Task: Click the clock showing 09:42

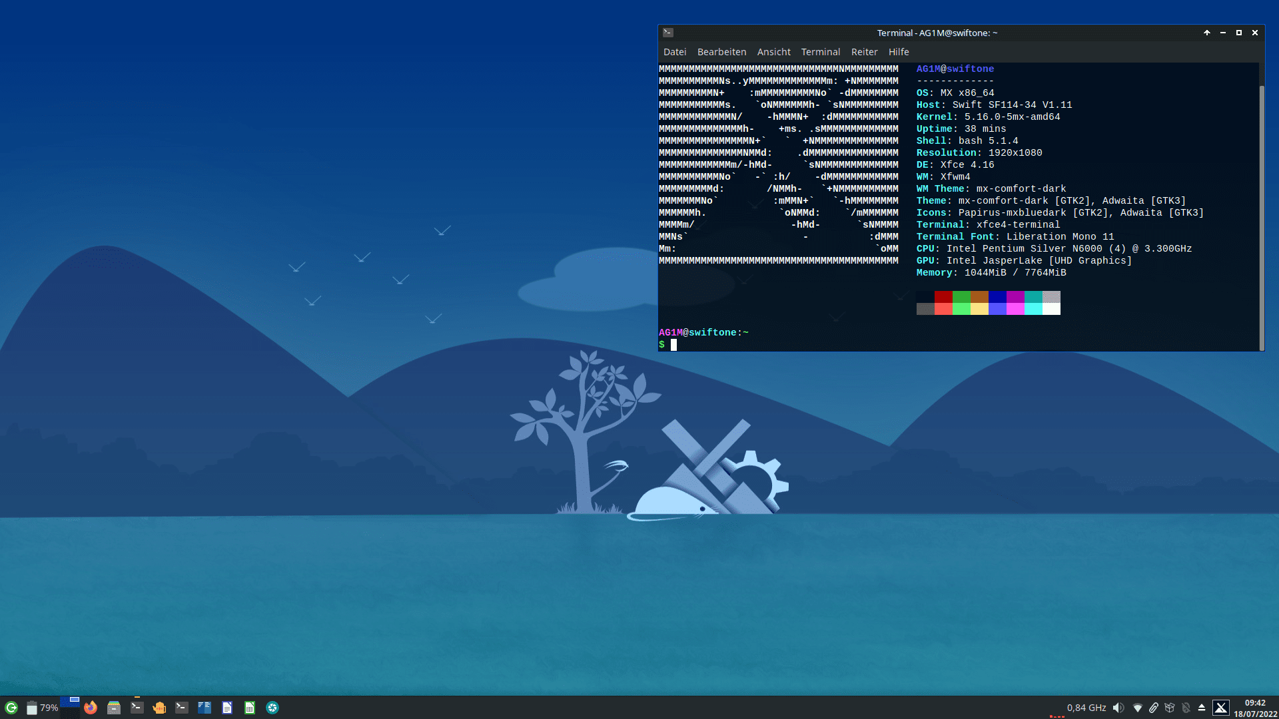Action: click(x=1255, y=703)
